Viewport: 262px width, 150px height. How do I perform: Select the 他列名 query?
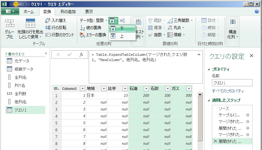point(25,102)
